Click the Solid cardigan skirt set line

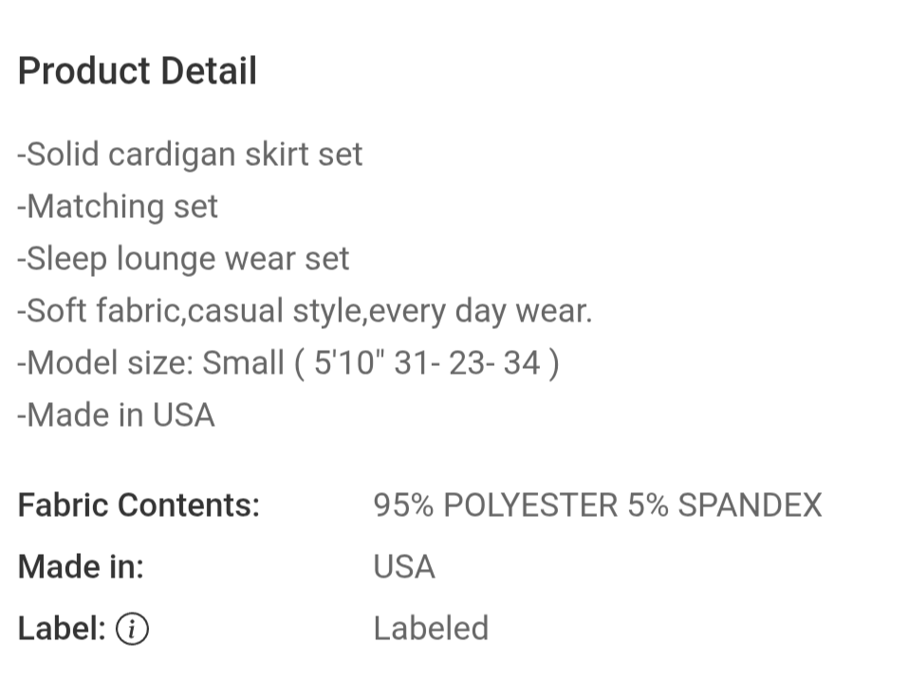pyautogui.click(x=190, y=155)
